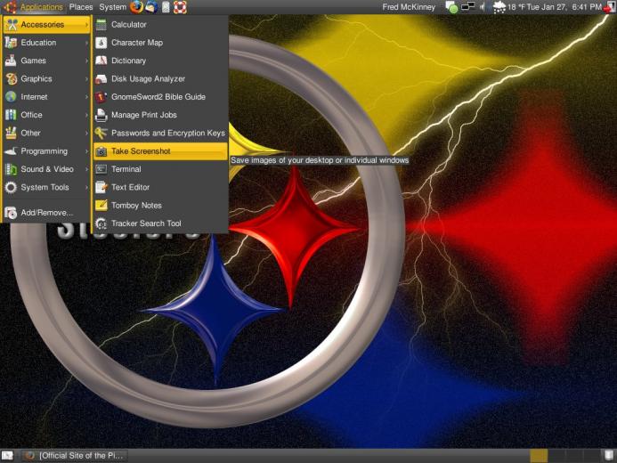Select Take Screenshot from Accessories
617x463 pixels.
160,151
